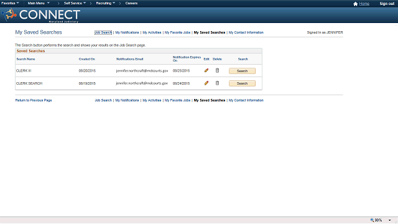Click the 08/25/2015 expiration date
398x224 pixels.
pos(181,70)
